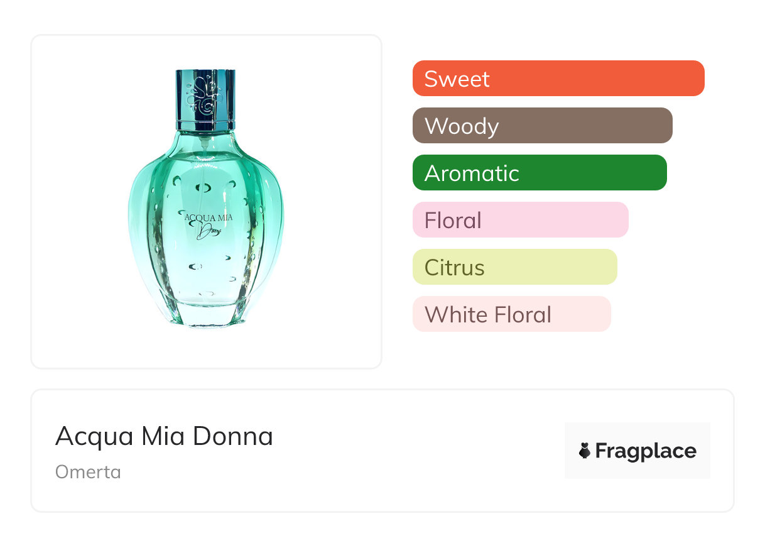This screenshot has height=543, width=765.
Task: Click the White Floral accord bar
Action: coord(511,314)
